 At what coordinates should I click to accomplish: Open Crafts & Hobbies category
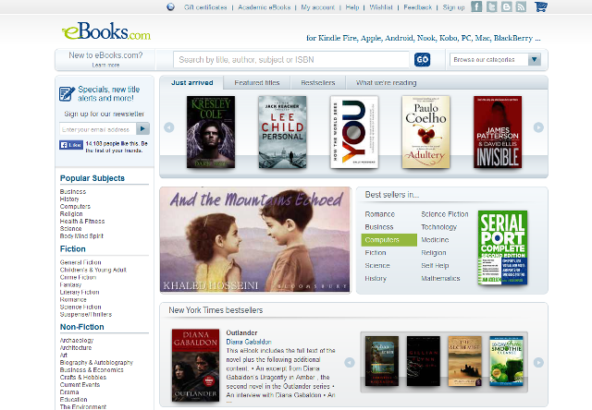click(83, 377)
